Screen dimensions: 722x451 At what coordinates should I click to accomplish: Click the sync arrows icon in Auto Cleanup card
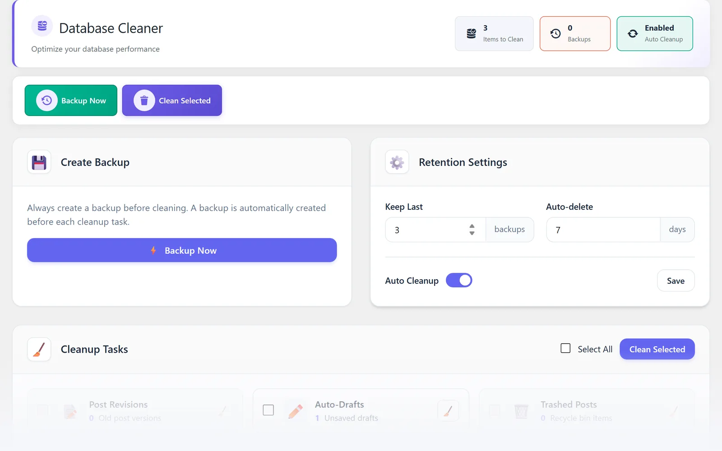pyautogui.click(x=633, y=33)
